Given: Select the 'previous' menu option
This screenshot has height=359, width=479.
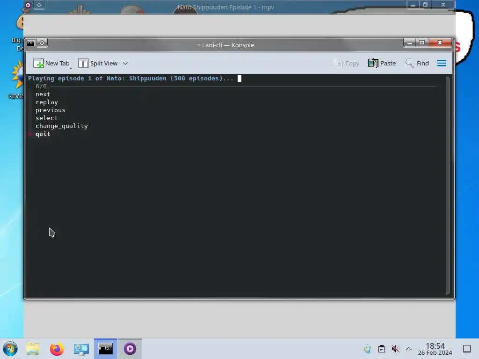Looking at the screenshot, I should pos(50,110).
